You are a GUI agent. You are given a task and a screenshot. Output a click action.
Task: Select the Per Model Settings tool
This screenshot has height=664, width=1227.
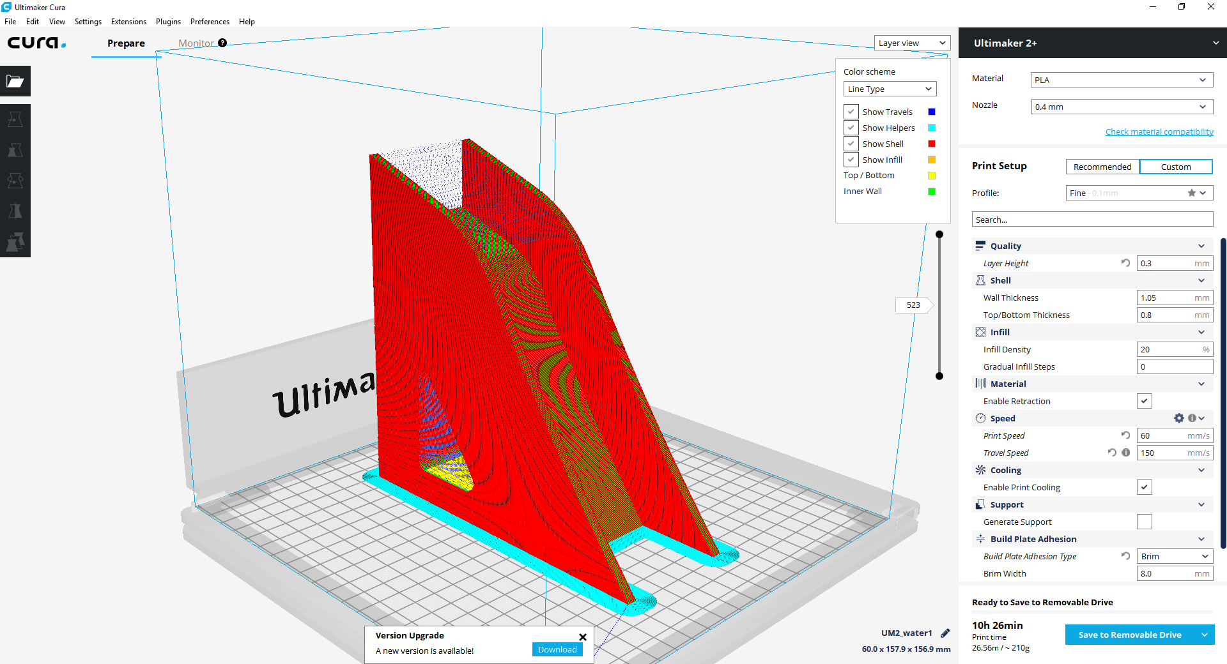tap(15, 242)
